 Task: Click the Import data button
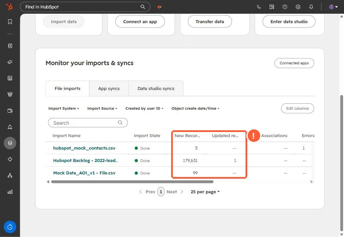[x=64, y=21]
